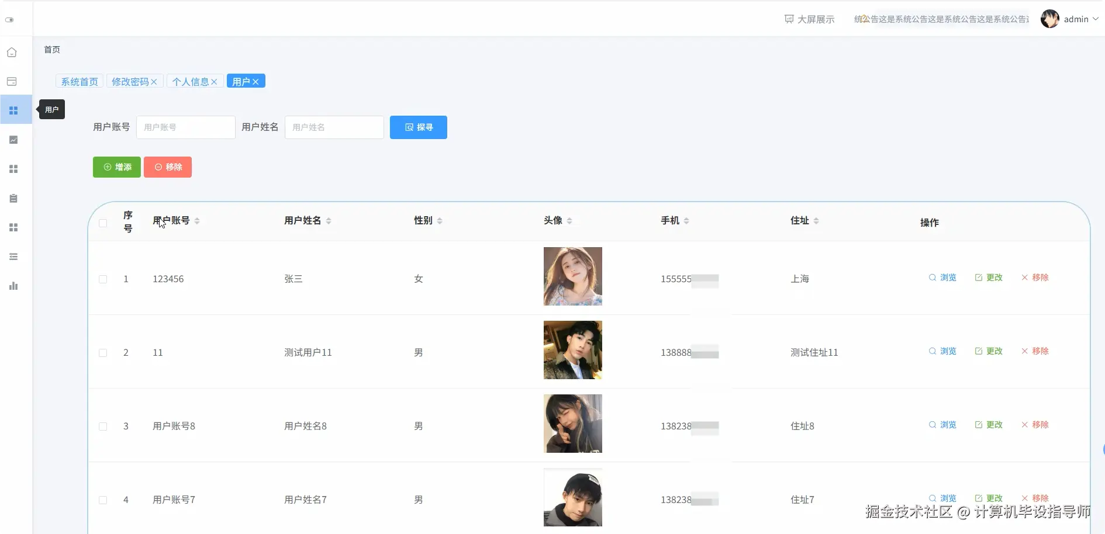Open the list lines icon in sidebar
This screenshot has width=1105, height=534.
(13, 256)
